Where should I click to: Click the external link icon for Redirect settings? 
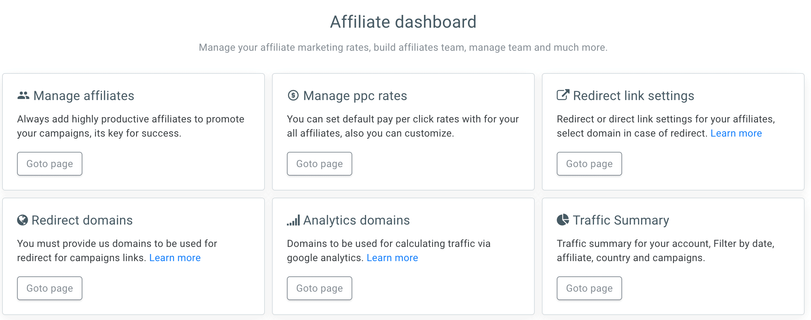(x=563, y=95)
